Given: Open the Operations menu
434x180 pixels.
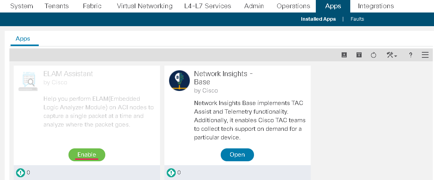Looking at the screenshot, I should (294, 6).
